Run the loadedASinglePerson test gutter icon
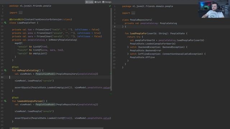230x129 pixels. [x=5, y=101]
